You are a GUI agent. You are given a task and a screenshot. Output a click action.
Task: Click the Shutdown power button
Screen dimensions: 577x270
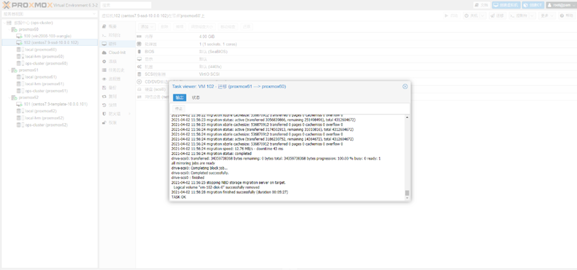click(x=471, y=16)
